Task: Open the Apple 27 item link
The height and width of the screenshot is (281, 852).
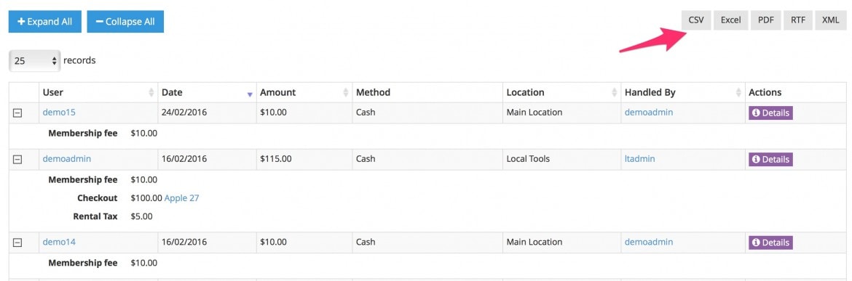Action: point(181,198)
